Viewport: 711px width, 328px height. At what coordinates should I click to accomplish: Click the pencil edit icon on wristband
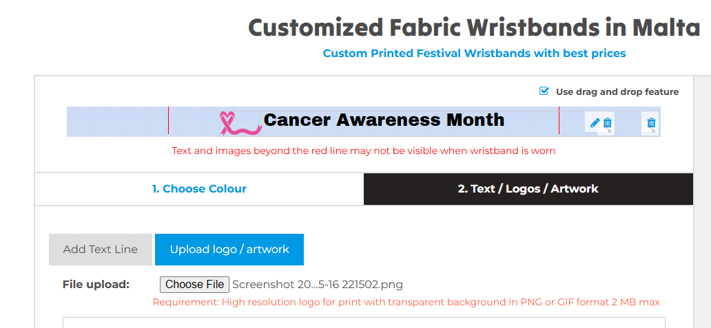click(595, 122)
